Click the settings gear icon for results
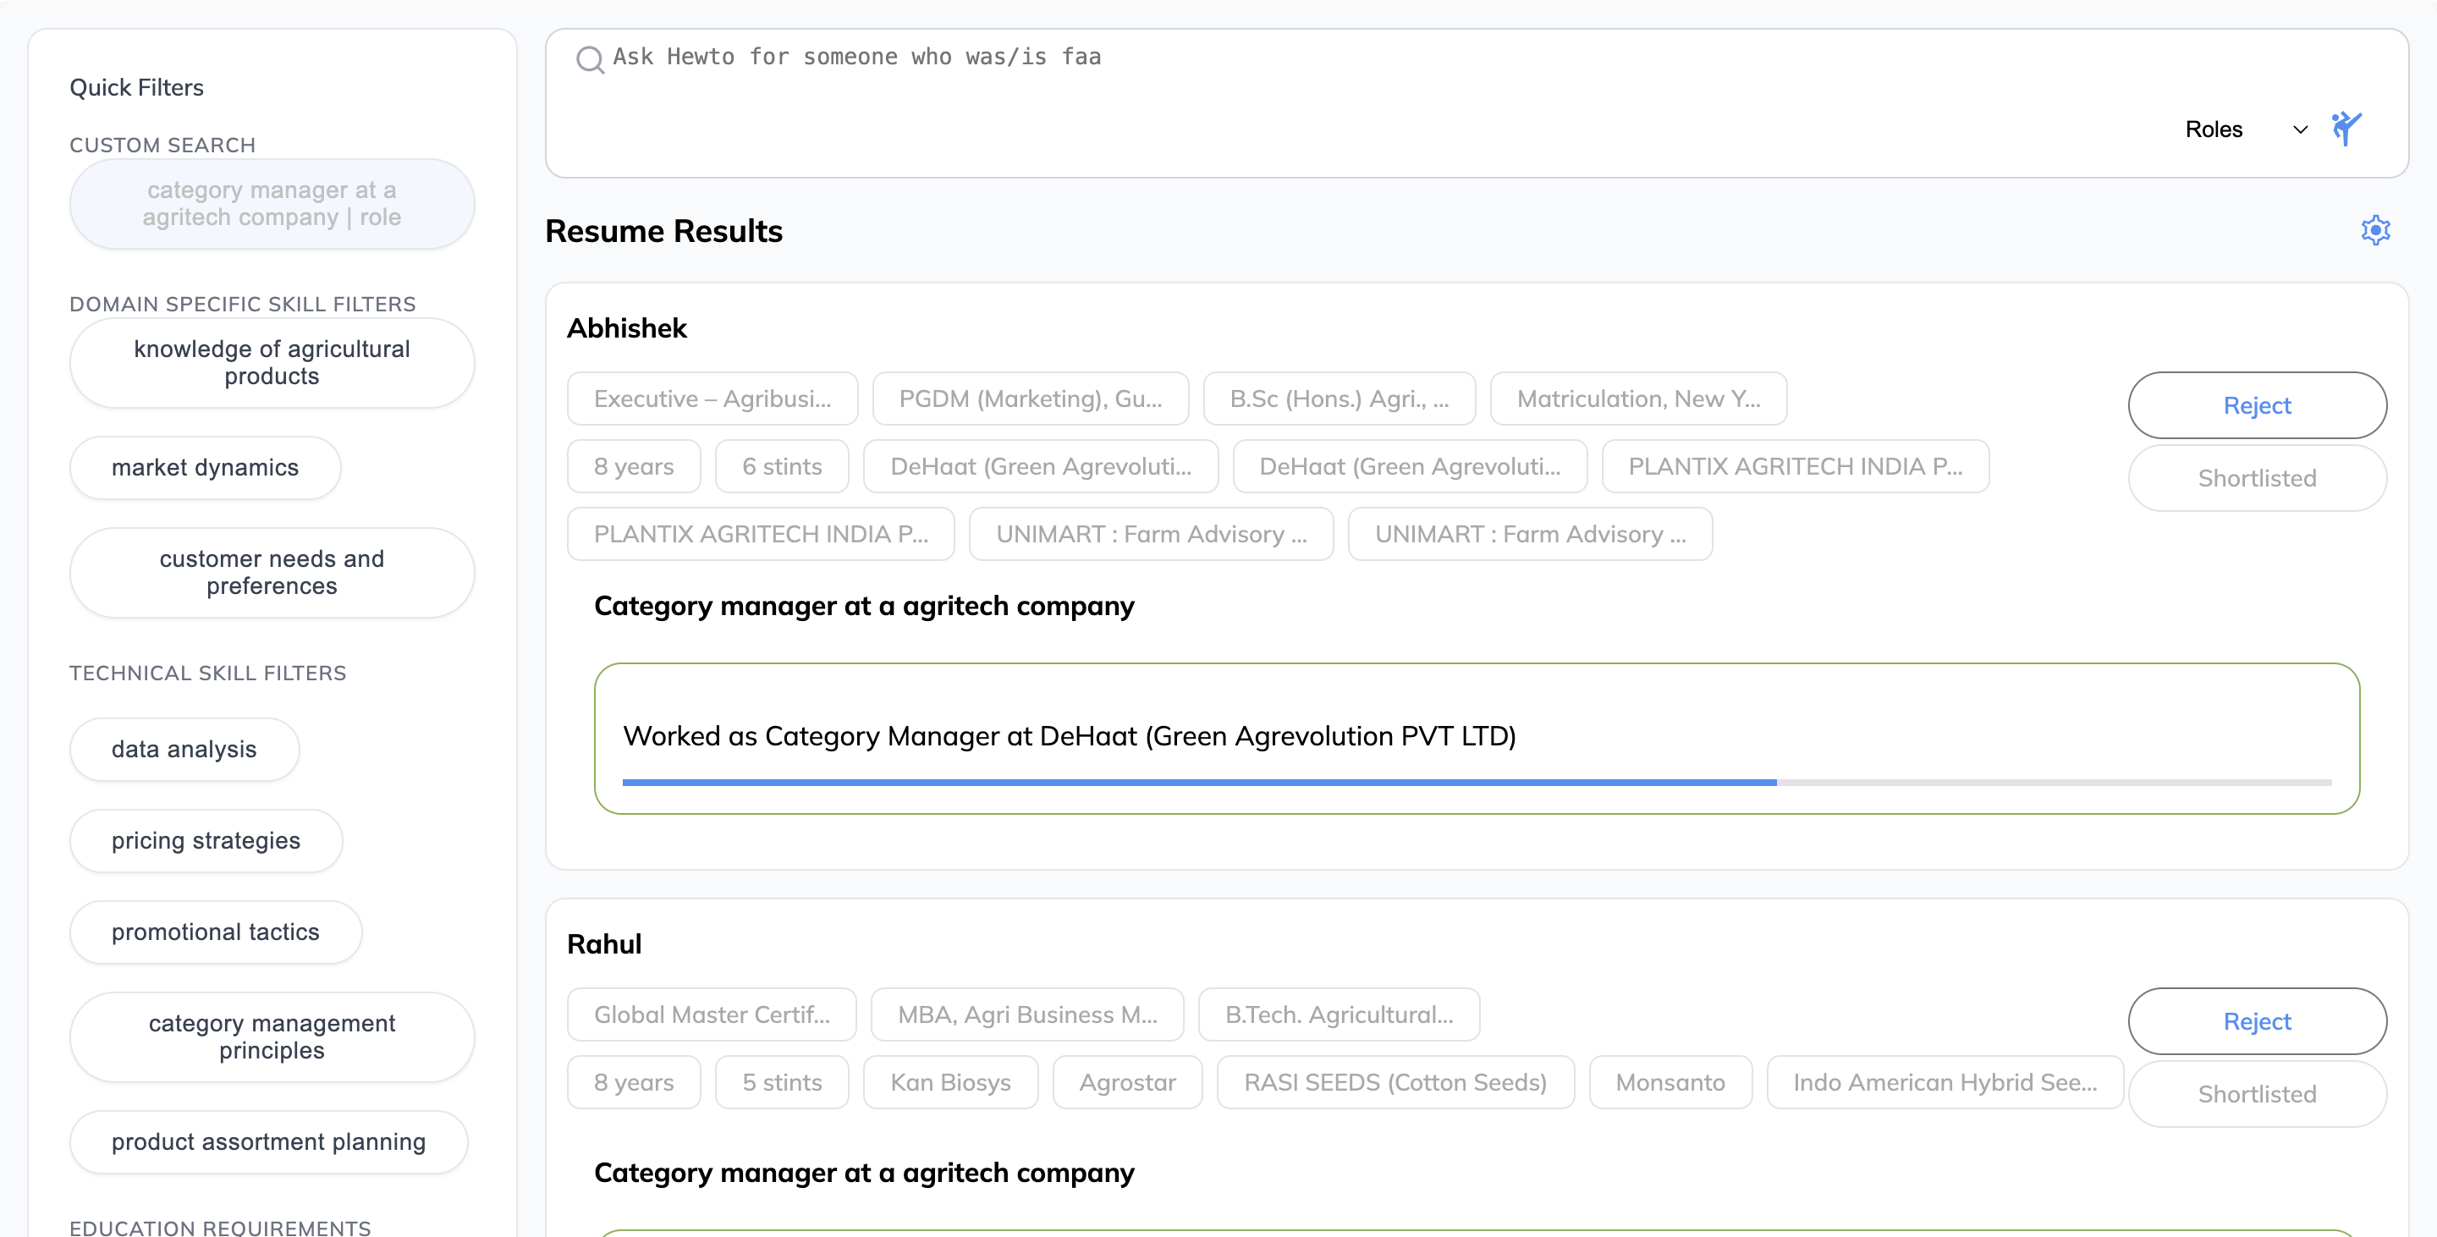The height and width of the screenshot is (1237, 2437). coord(2375,230)
